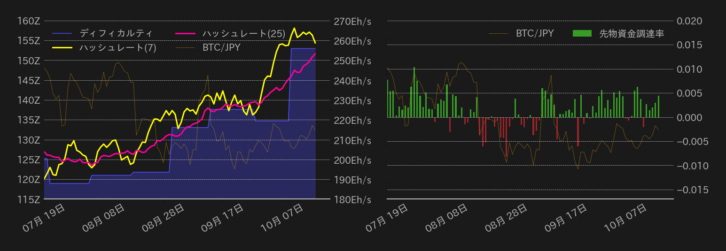Click the 200Eh/s hashrate axis label
This screenshot has width=726, height=251.
[352, 160]
